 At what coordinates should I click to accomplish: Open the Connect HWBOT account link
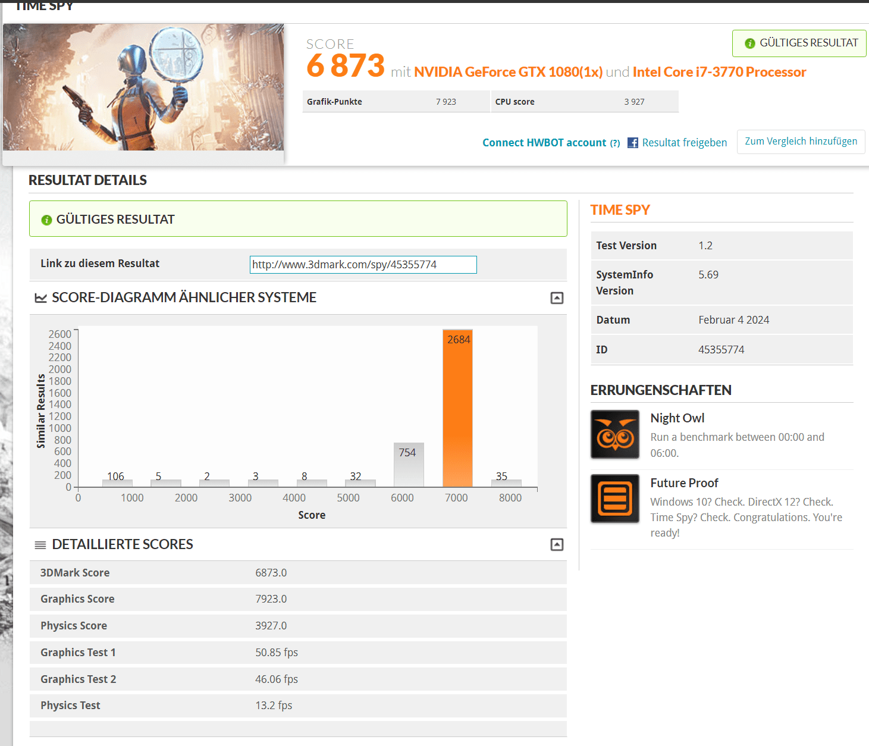(x=544, y=143)
